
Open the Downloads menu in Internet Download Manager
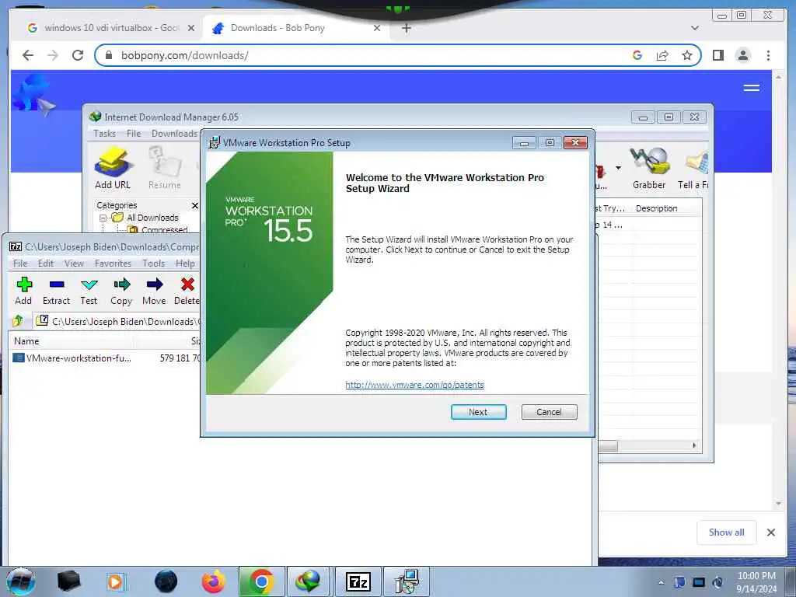tap(174, 134)
